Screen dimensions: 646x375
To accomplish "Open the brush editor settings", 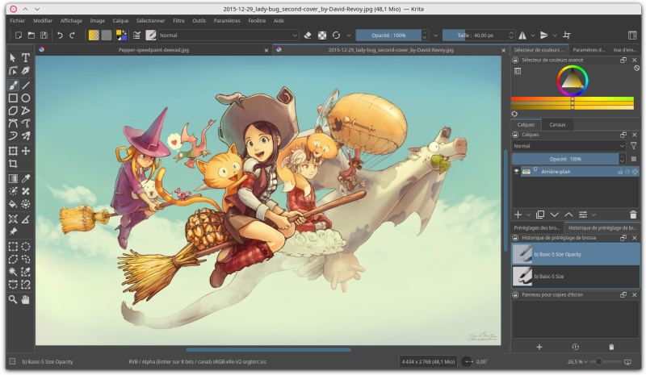I will tap(136, 35).
